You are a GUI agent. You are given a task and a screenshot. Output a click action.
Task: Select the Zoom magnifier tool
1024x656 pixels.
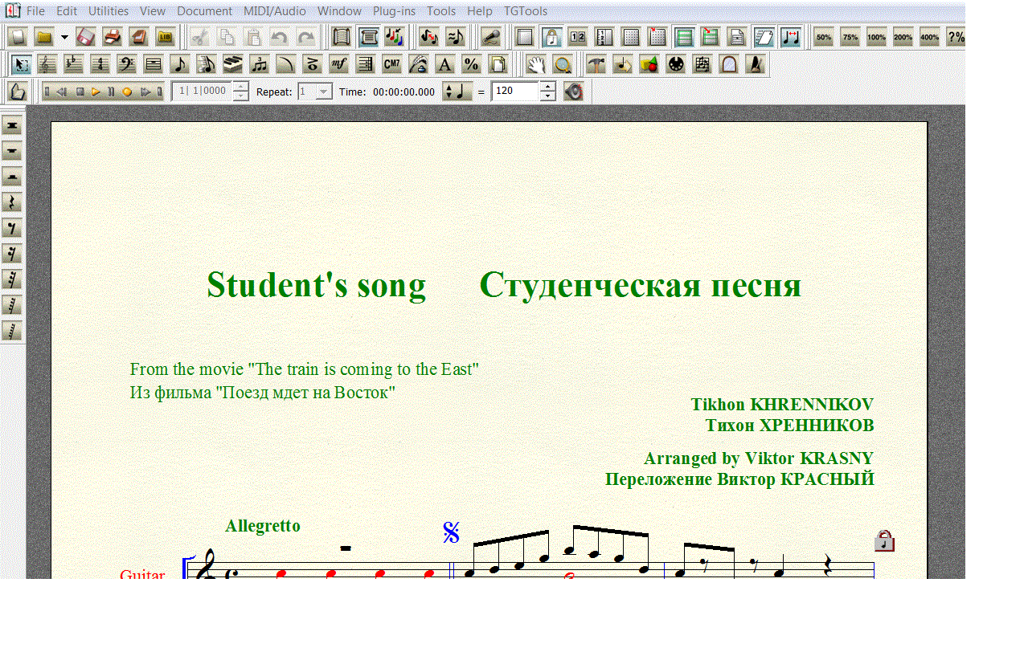563,64
